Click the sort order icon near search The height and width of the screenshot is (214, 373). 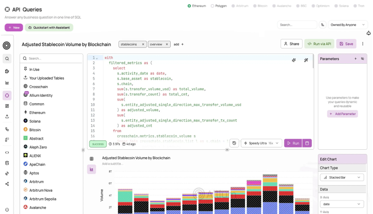click(x=323, y=25)
